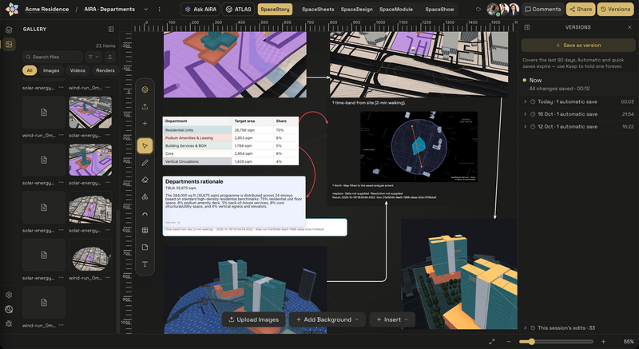Click the Upload Images button
This screenshot has height=349, width=639.
click(254, 319)
